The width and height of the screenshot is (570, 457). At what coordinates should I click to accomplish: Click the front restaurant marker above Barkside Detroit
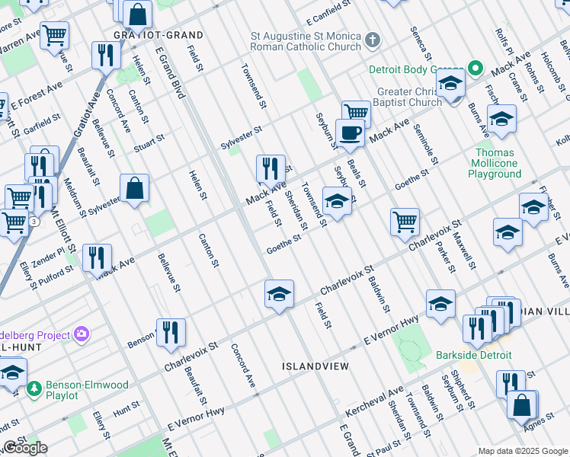pos(477,330)
